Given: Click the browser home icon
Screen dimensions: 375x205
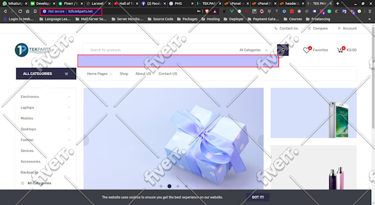Looking at the screenshot, I should tap(28, 11).
